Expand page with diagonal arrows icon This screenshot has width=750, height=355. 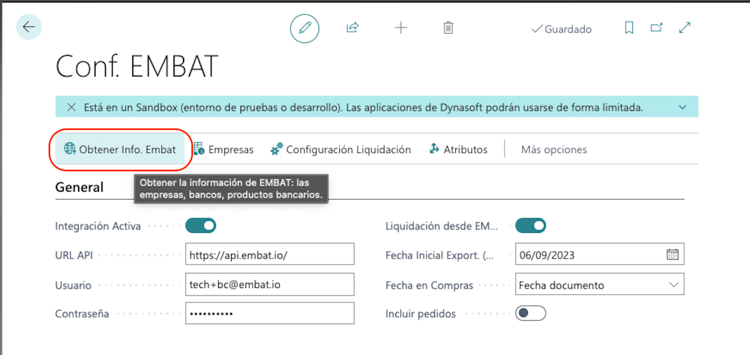(x=685, y=28)
